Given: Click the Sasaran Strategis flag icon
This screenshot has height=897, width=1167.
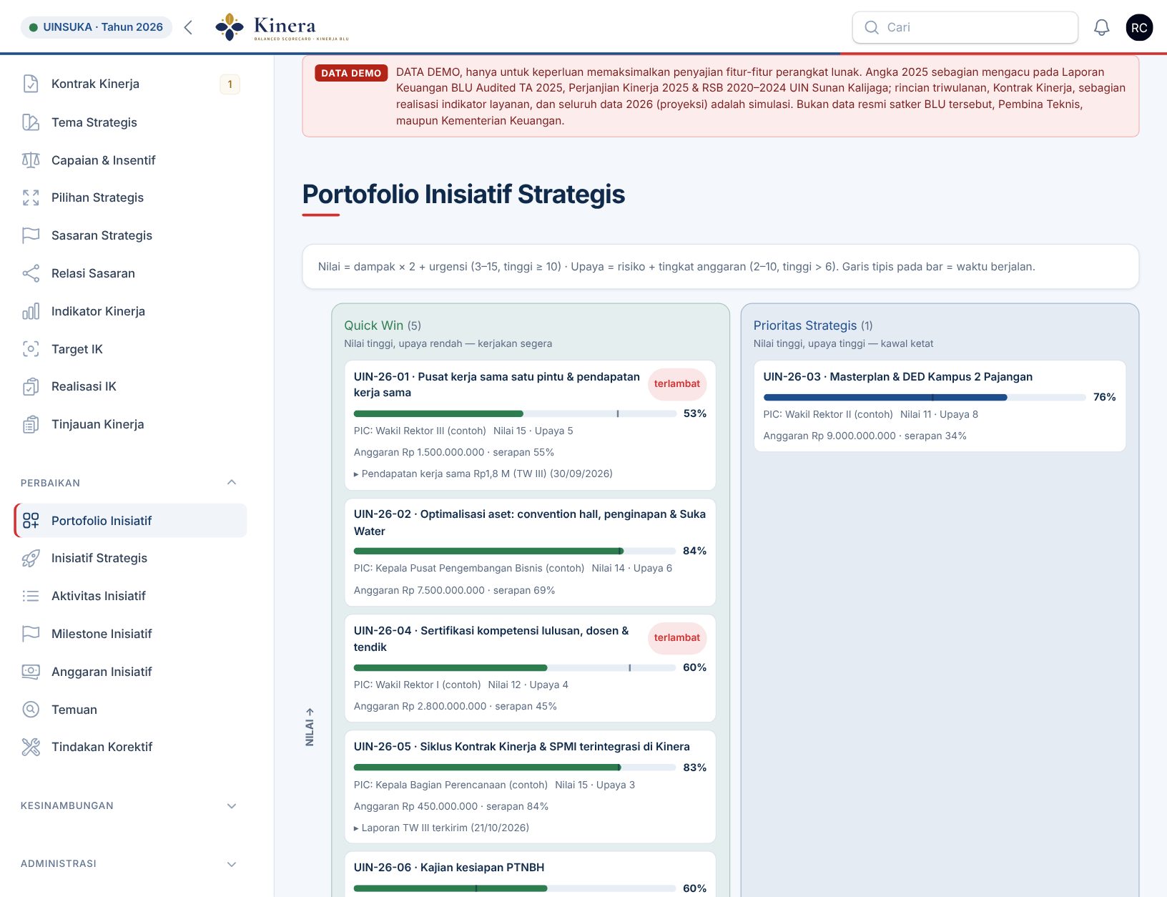Looking at the screenshot, I should [31, 235].
